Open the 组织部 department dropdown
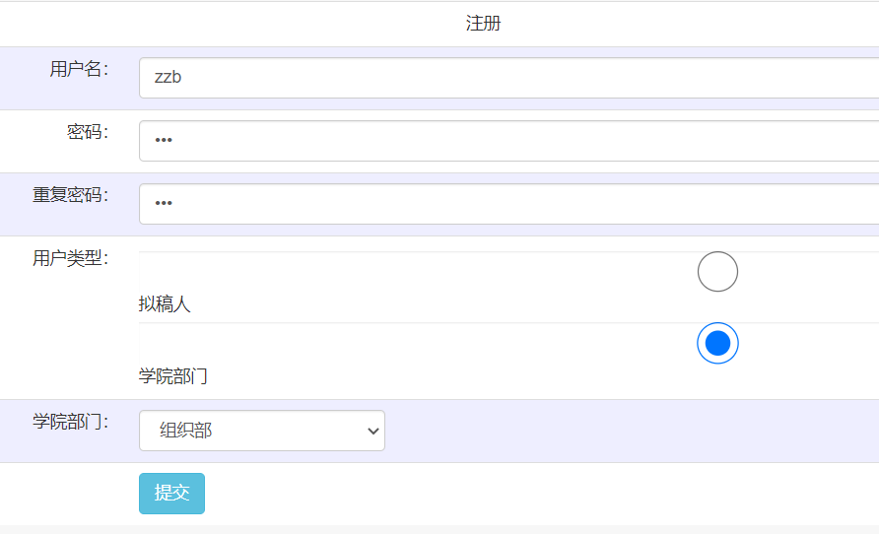The height and width of the screenshot is (534, 879). tap(261, 431)
